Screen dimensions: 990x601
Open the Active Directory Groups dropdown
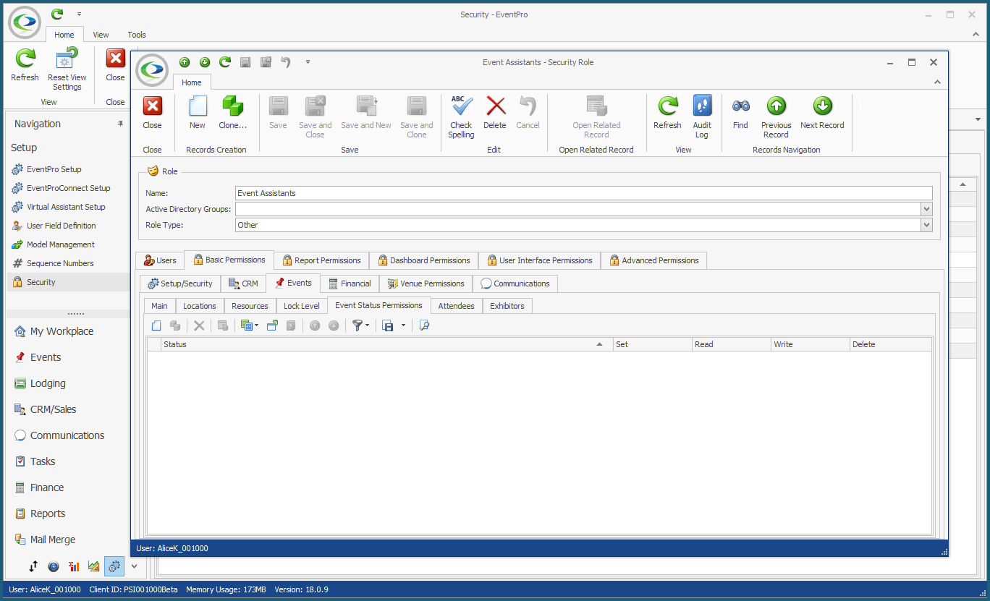pyautogui.click(x=926, y=209)
